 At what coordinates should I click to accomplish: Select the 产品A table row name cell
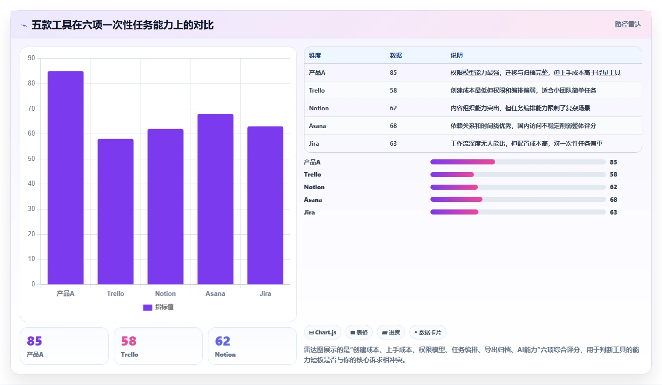[x=317, y=73]
